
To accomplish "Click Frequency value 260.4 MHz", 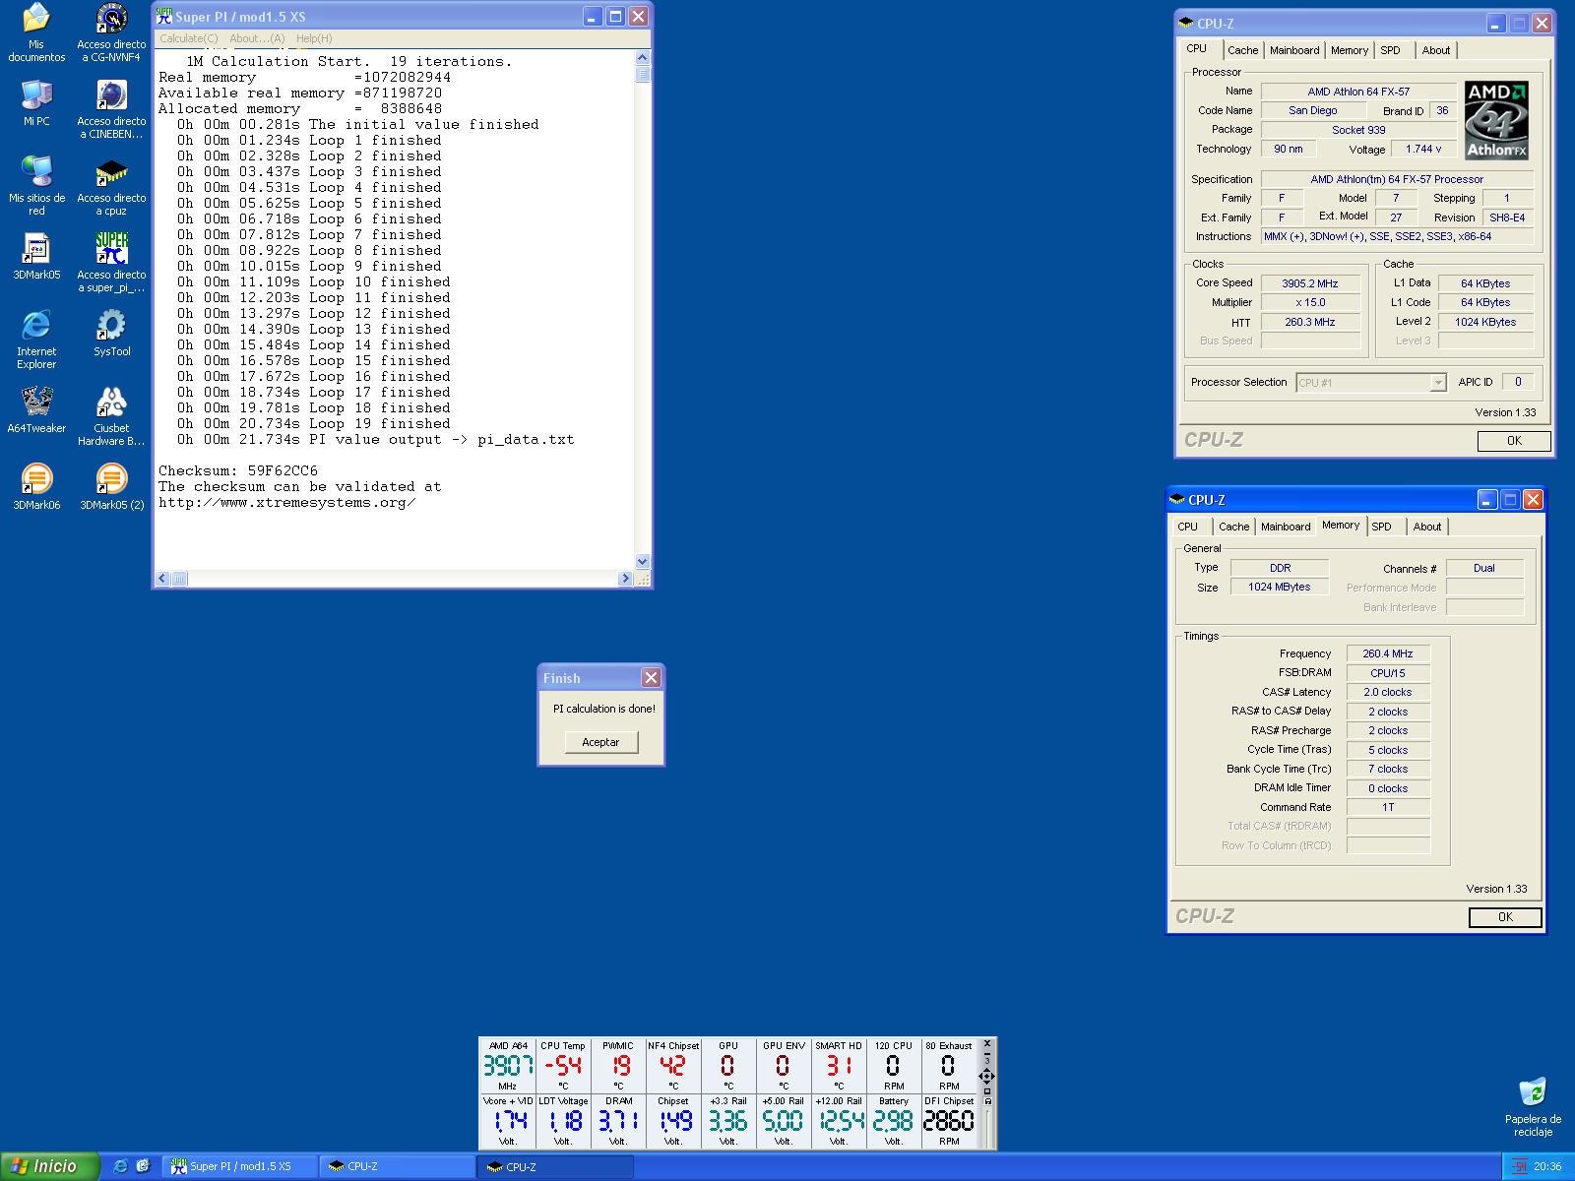I will coord(1388,653).
